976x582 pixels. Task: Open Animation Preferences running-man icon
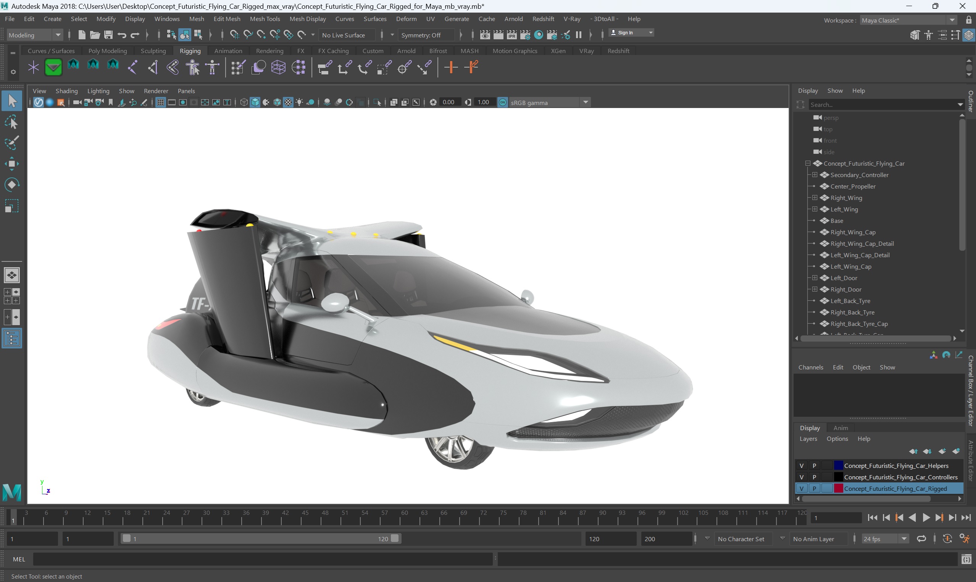click(x=964, y=538)
